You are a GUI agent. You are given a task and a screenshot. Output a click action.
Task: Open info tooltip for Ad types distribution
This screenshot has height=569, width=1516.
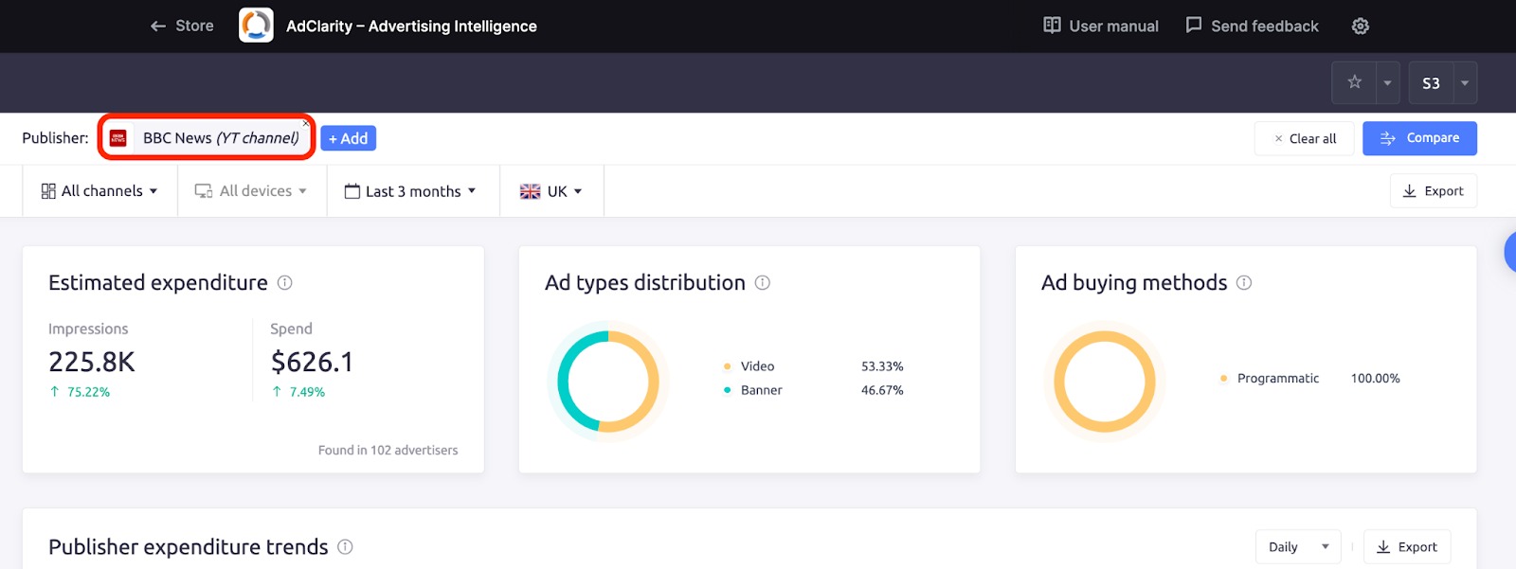pos(762,283)
